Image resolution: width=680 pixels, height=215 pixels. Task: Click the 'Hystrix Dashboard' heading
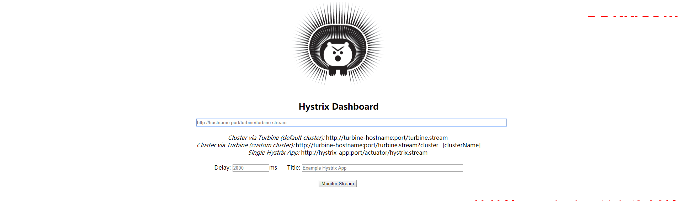point(339,106)
